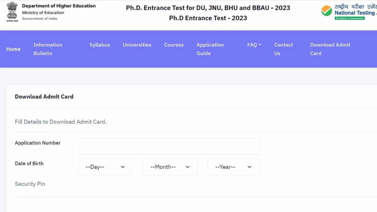The width and height of the screenshot is (377, 212).
Task: Open the Information Bulletin page
Action: click(x=48, y=49)
